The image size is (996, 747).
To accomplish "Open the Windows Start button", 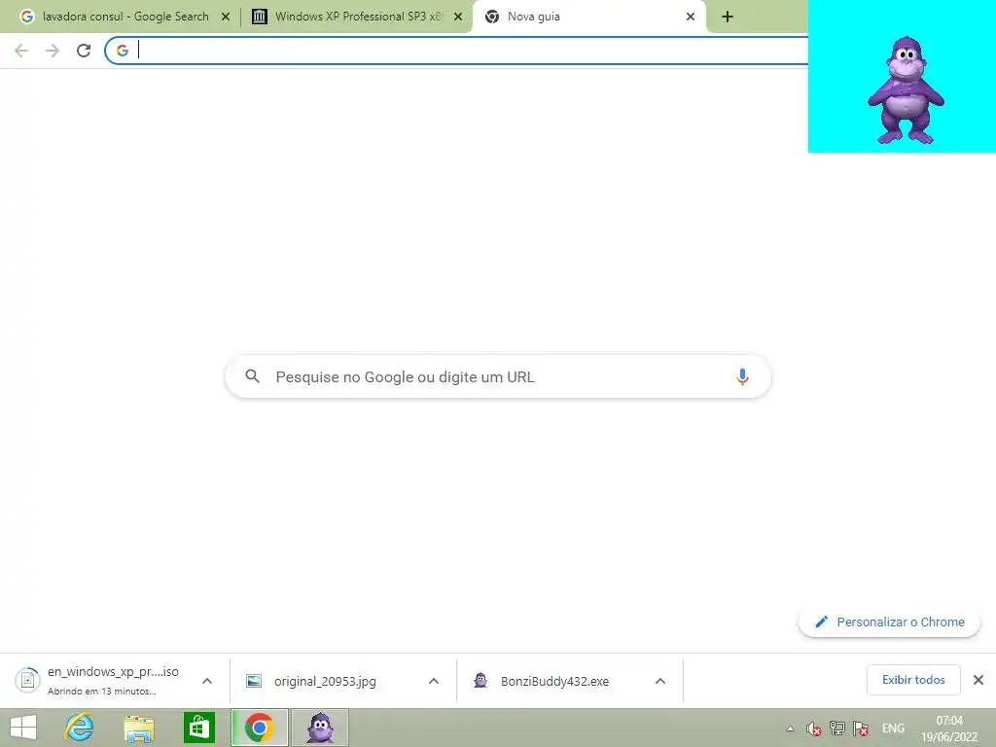I will [23, 728].
